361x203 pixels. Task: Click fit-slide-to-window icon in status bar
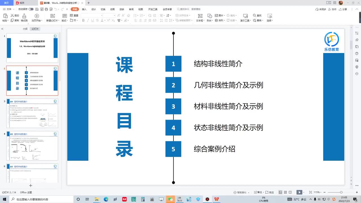[x=311, y=192]
